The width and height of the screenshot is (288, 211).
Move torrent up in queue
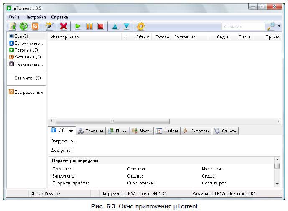pos(115,26)
